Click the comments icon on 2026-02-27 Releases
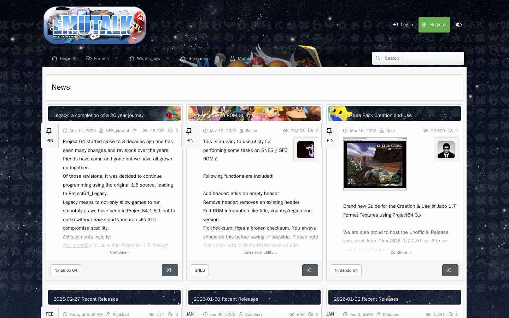This screenshot has width=509, height=318. (170, 314)
